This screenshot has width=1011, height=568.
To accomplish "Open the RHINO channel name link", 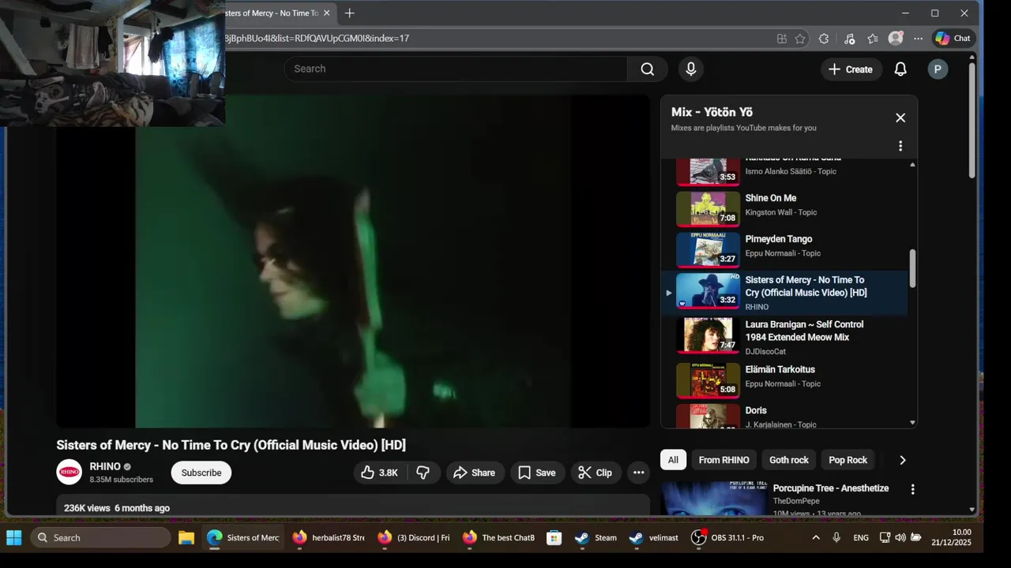I will 105,466.
